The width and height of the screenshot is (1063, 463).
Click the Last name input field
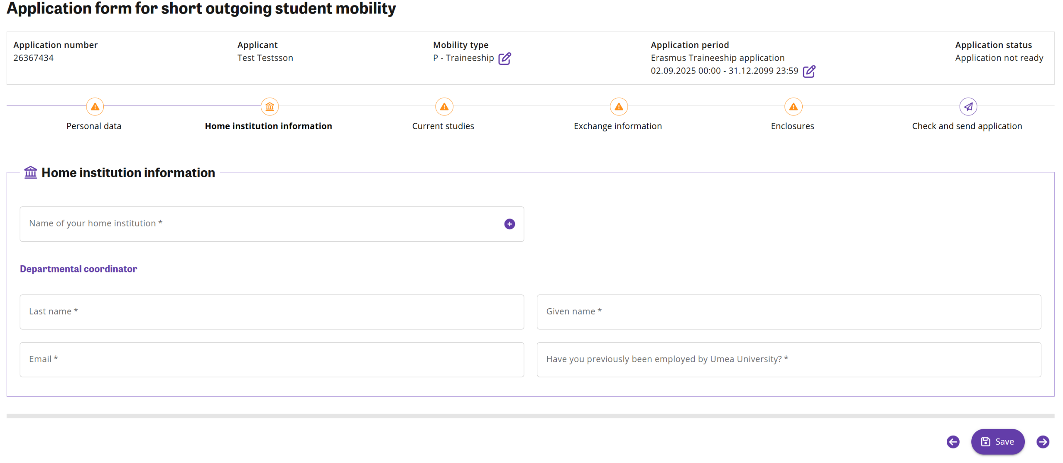(x=272, y=312)
